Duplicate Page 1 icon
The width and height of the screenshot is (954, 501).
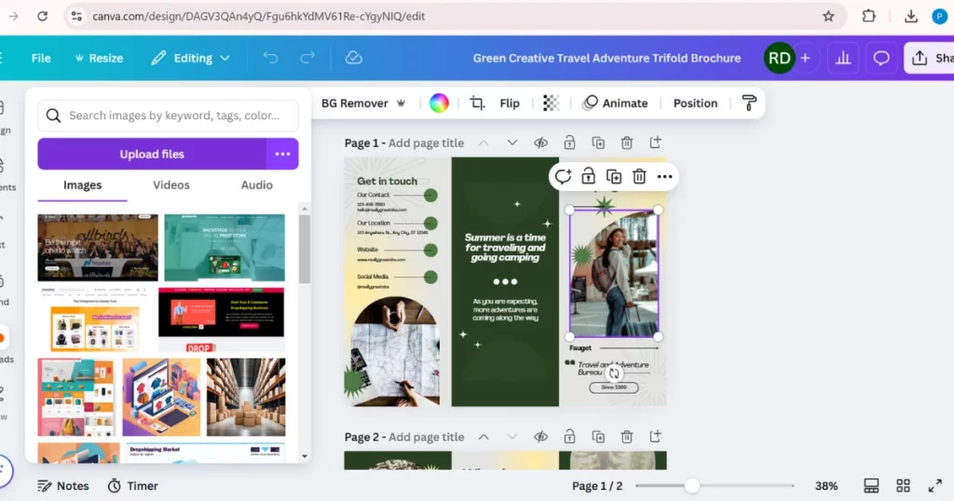[x=598, y=142]
